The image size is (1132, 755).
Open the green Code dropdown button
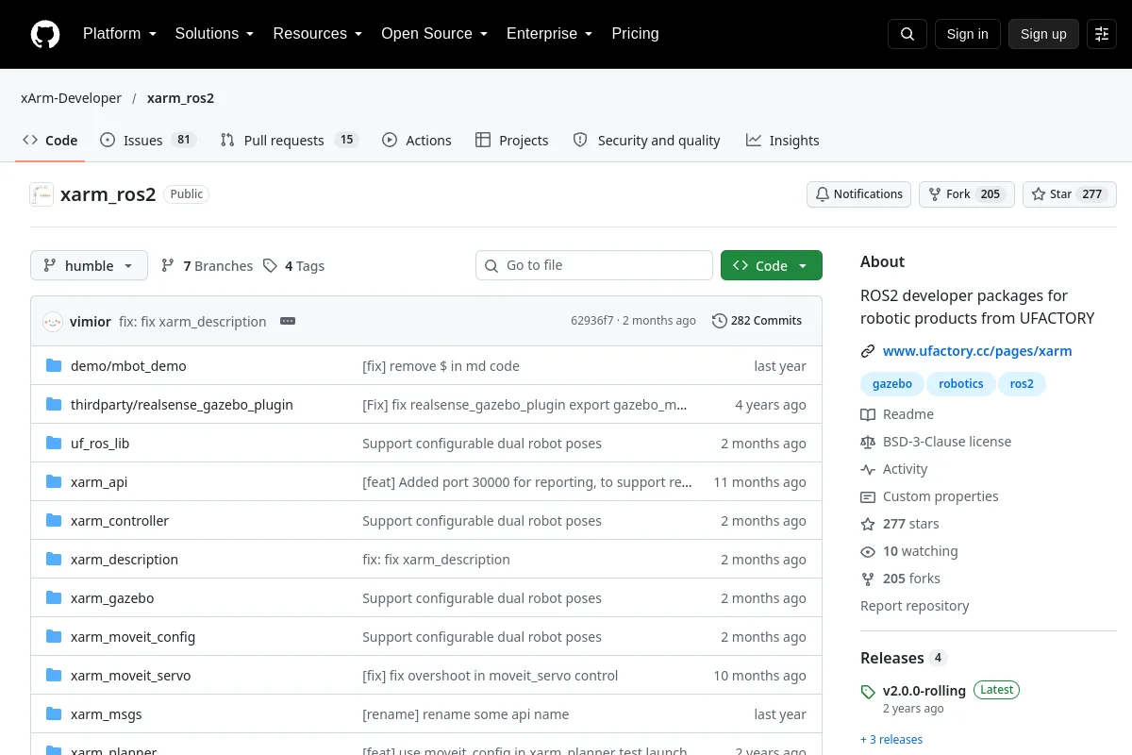(x=772, y=265)
